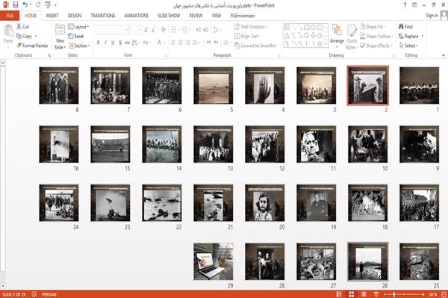Undo last action in quick access toolbar

point(25,4)
